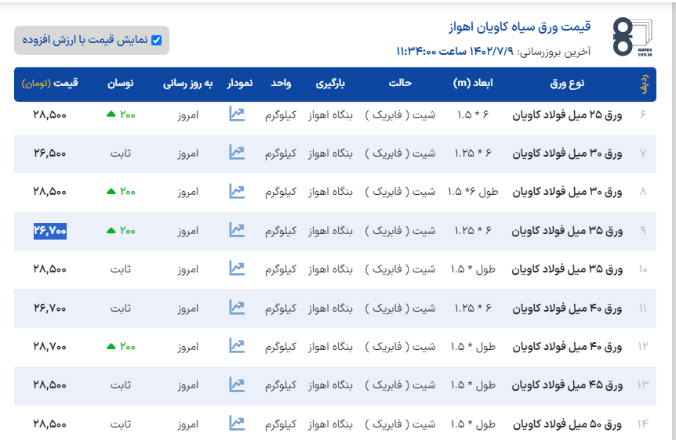This screenshot has height=440, width=676.
Task: Click the به روز رسانی column header
Action: (x=187, y=83)
